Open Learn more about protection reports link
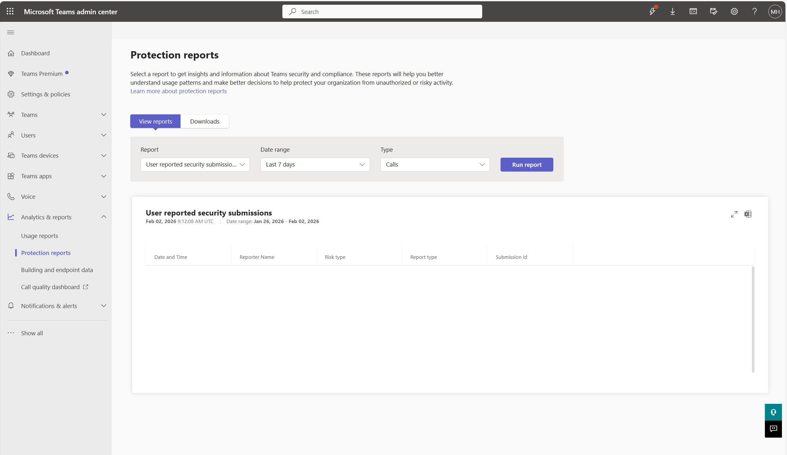787x455 pixels. point(178,91)
